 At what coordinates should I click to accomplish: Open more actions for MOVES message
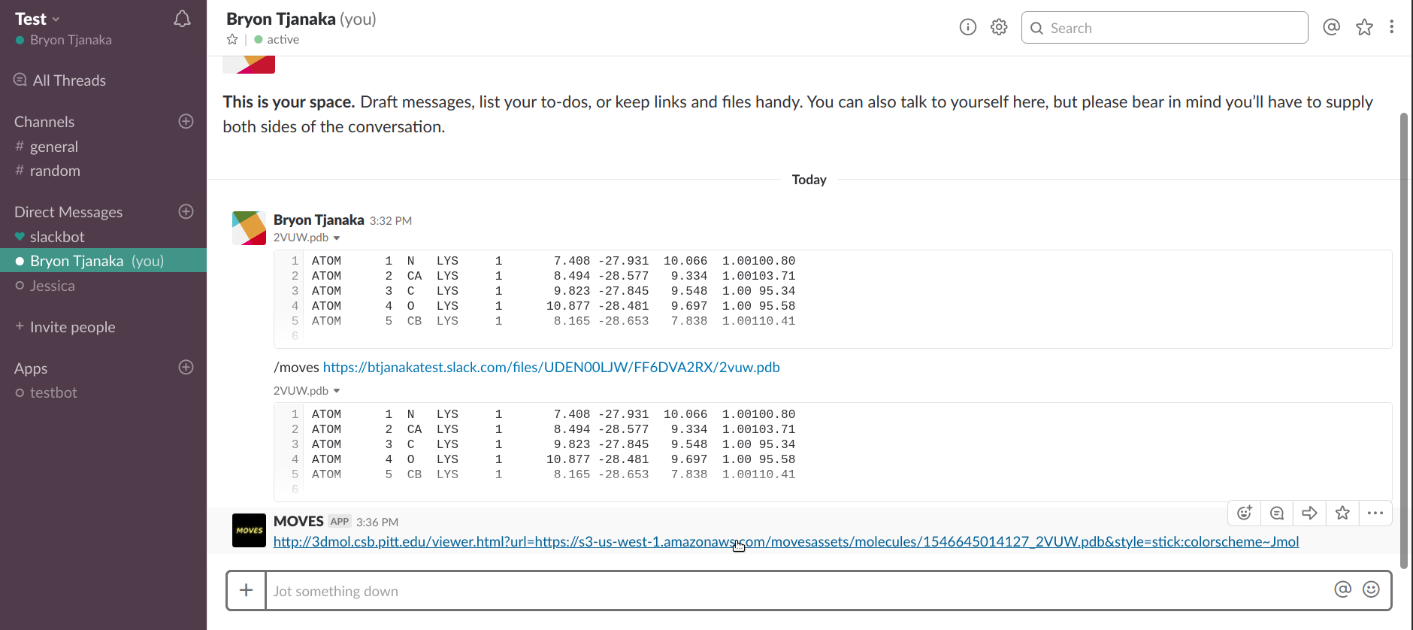(x=1375, y=513)
